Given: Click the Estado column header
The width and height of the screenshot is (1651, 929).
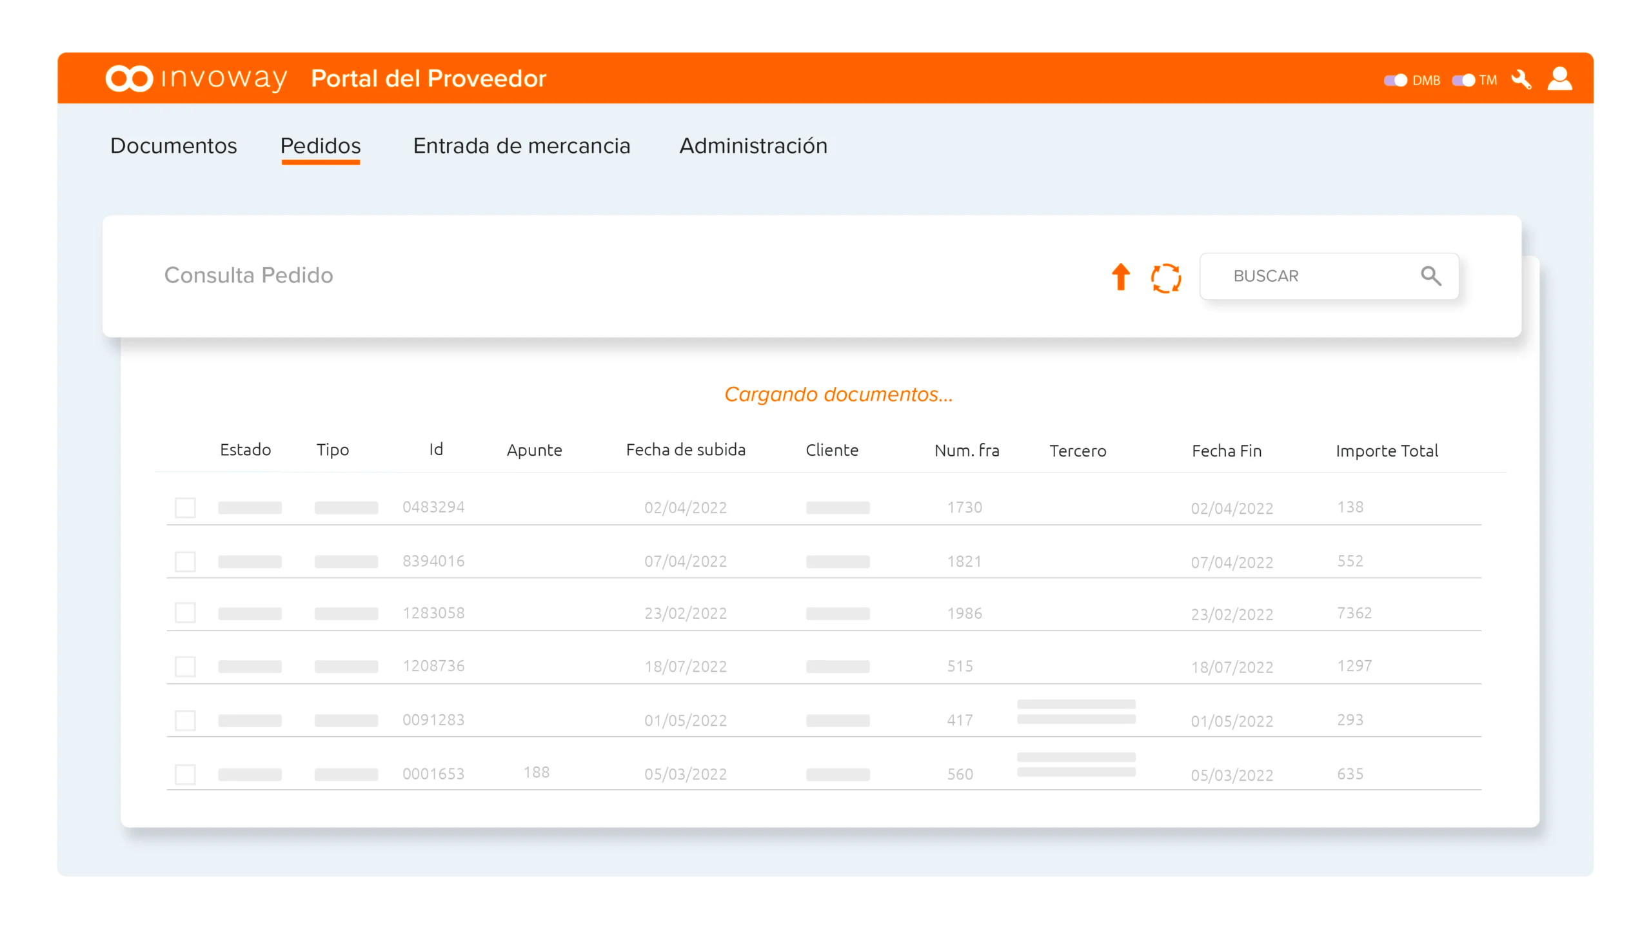Looking at the screenshot, I should pyautogui.click(x=245, y=450).
